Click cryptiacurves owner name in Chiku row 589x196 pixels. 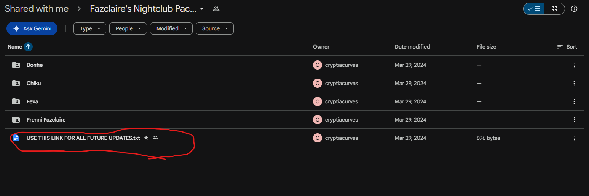tap(342, 83)
